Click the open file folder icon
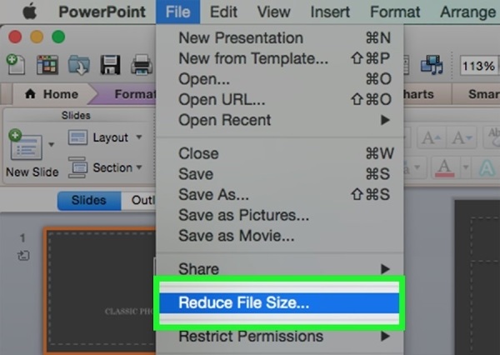 click(x=80, y=64)
